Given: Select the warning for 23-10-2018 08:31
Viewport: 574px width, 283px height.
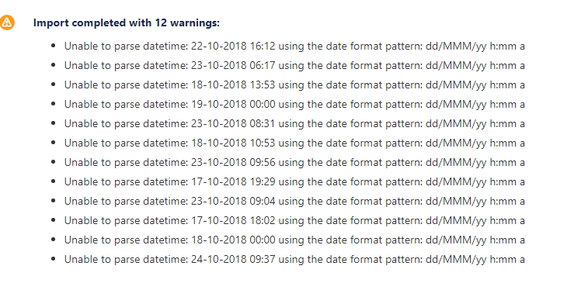Looking at the screenshot, I should coord(294,123).
